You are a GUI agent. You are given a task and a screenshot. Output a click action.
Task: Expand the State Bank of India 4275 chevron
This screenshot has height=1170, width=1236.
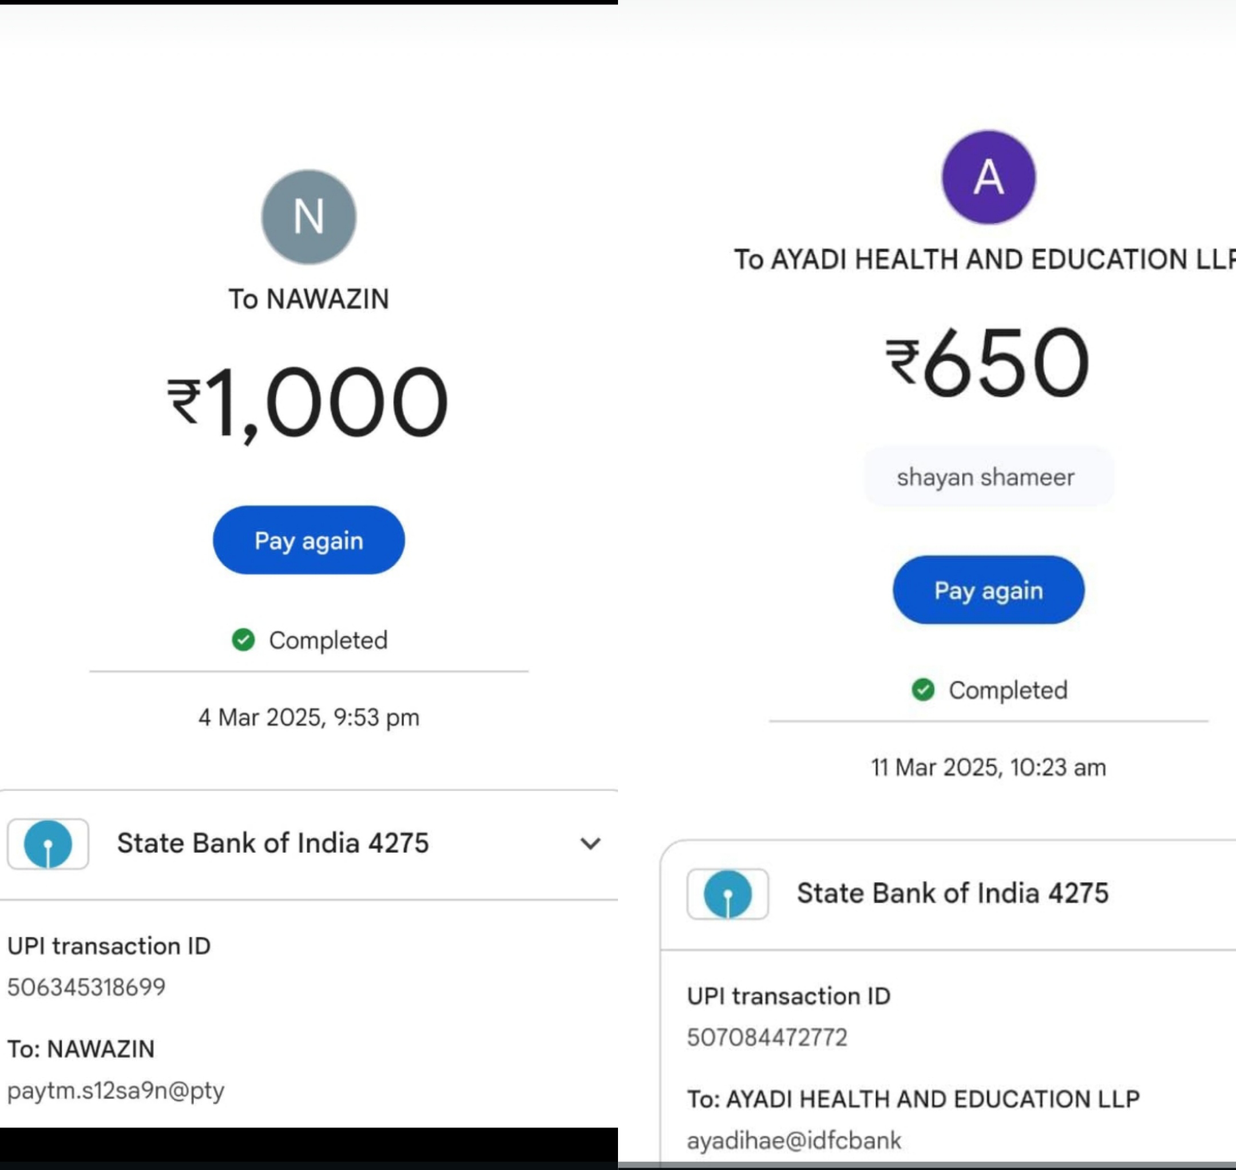pyautogui.click(x=590, y=844)
